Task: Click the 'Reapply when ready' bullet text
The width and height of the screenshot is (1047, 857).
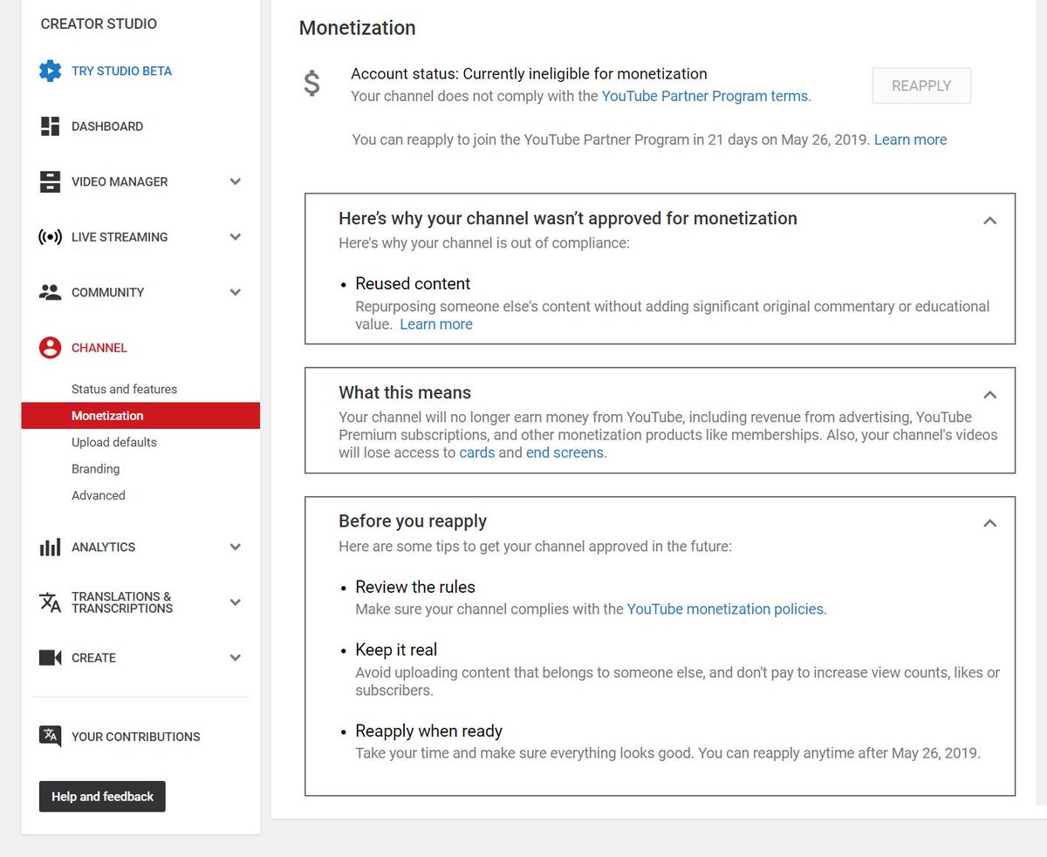Action: tap(429, 731)
